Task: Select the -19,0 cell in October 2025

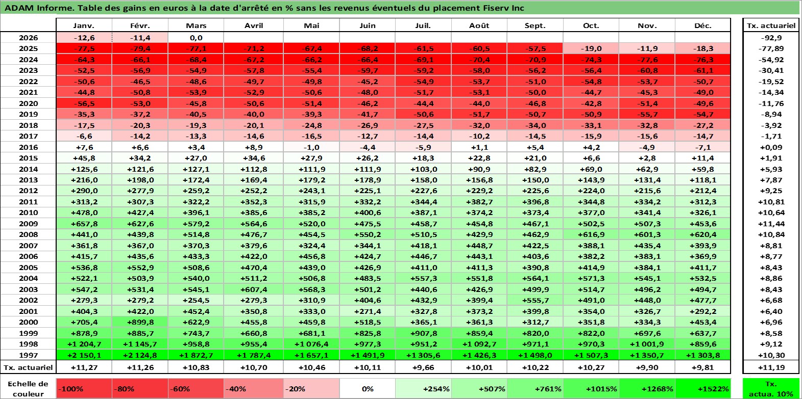Action: (591, 48)
